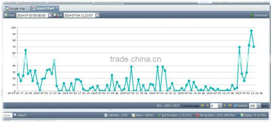271x123 pixels.
Task: Click the Start datetime input field
Action: point(32,15)
